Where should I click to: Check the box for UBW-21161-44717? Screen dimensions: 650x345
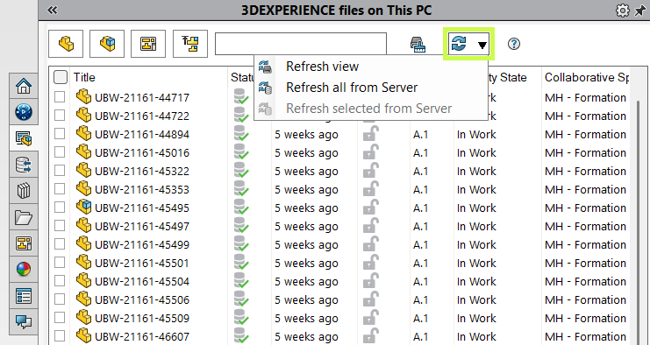pyautogui.click(x=60, y=97)
